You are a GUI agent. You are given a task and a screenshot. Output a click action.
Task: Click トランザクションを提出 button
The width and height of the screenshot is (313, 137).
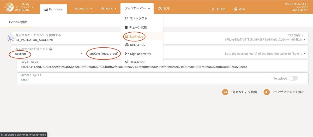click(284, 92)
